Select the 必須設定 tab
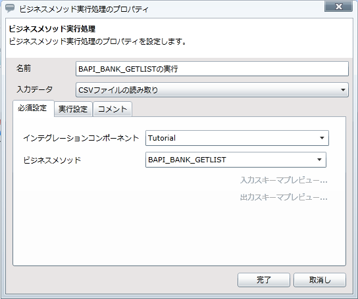358x299 pixels. 32,108
